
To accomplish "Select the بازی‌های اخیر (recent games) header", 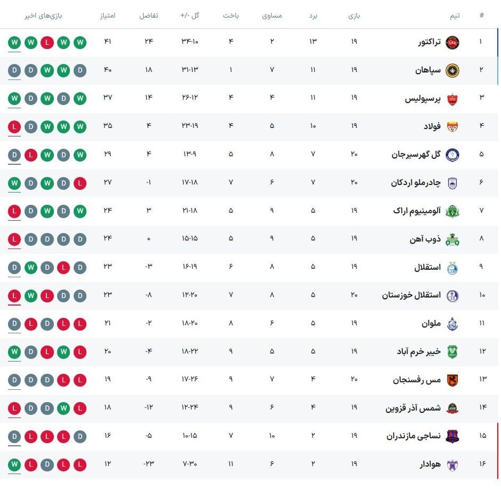I will click(x=43, y=15).
